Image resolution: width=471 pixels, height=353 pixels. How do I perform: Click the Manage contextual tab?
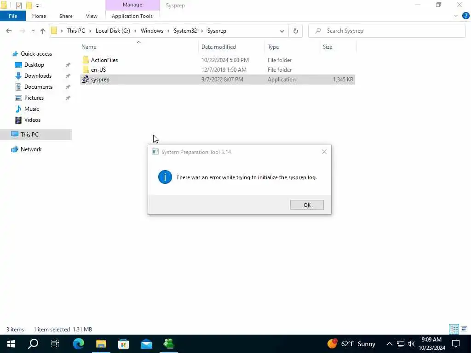132,5
